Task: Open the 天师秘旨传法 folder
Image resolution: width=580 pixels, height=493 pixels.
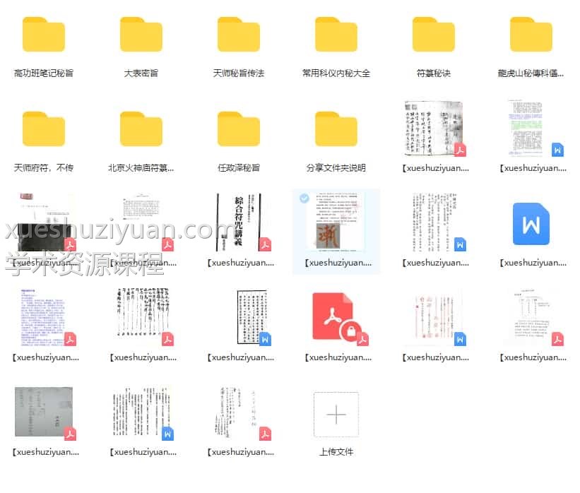Action: point(239,35)
